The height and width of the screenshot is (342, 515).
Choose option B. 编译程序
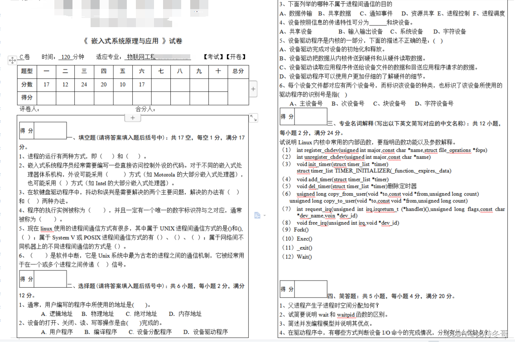point(101,332)
